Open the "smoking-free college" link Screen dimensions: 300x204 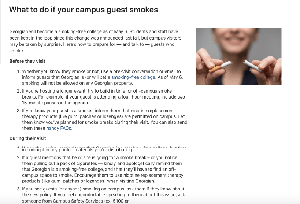click(x=133, y=77)
